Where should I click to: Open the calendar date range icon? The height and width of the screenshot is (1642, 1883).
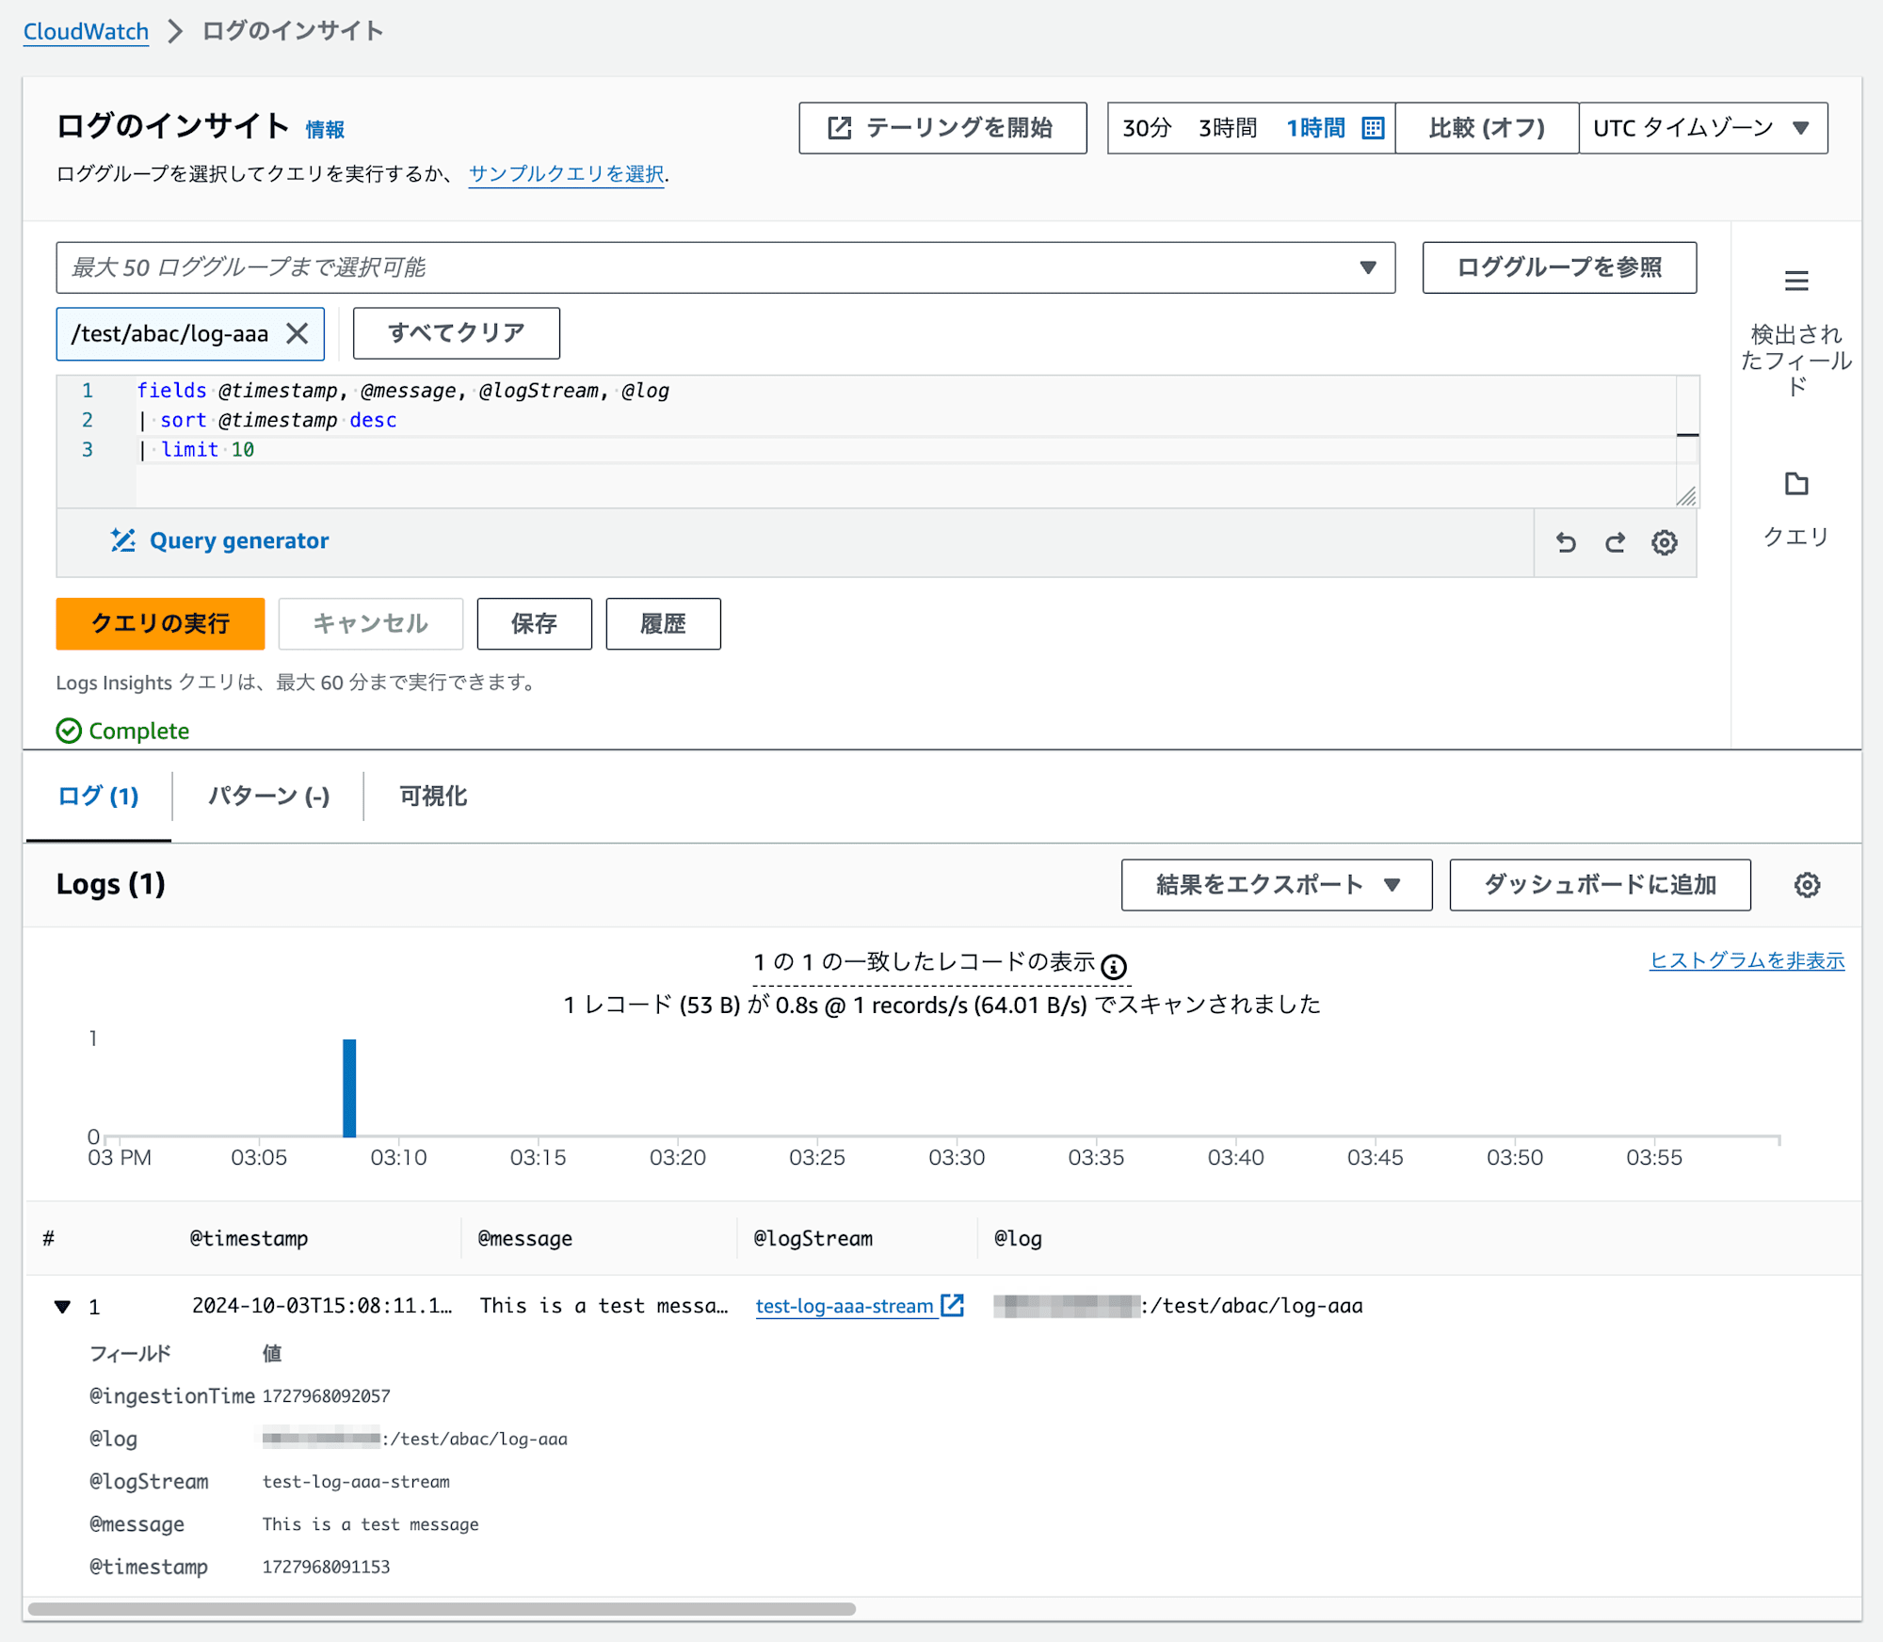point(1373,128)
